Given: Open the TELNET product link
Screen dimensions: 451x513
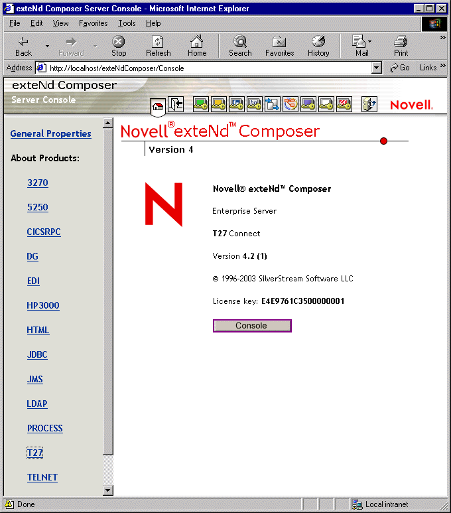Looking at the screenshot, I should pyautogui.click(x=42, y=477).
